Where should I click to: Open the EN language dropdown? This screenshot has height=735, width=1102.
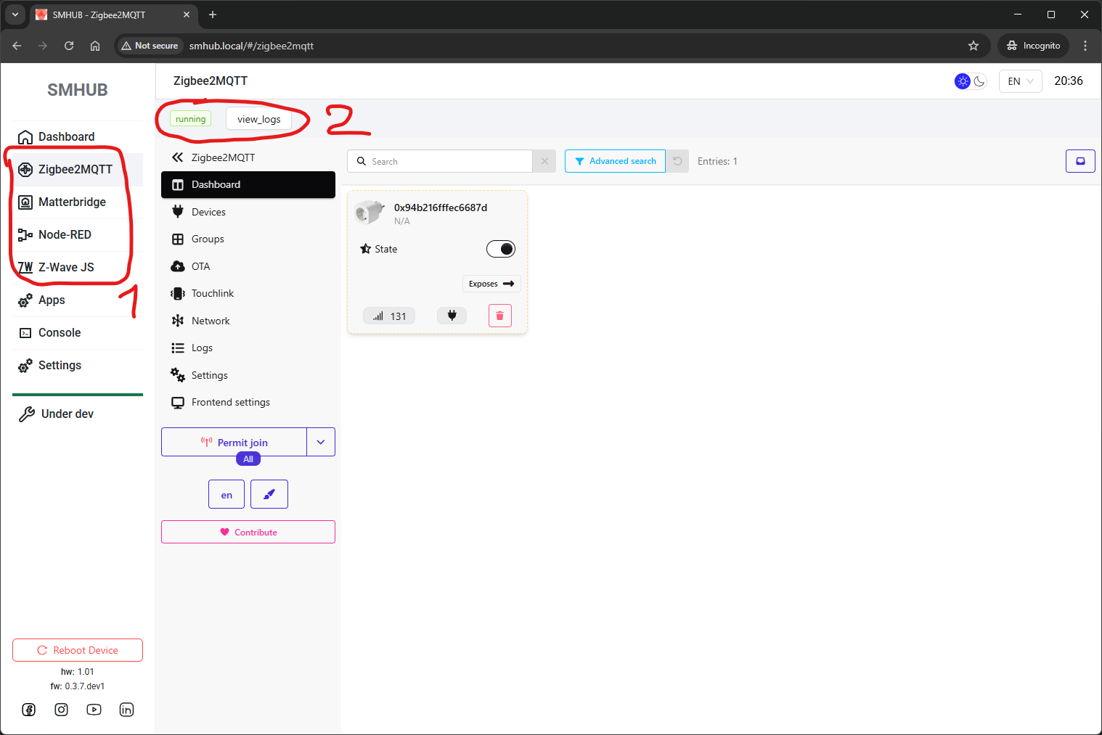(x=1020, y=81)
